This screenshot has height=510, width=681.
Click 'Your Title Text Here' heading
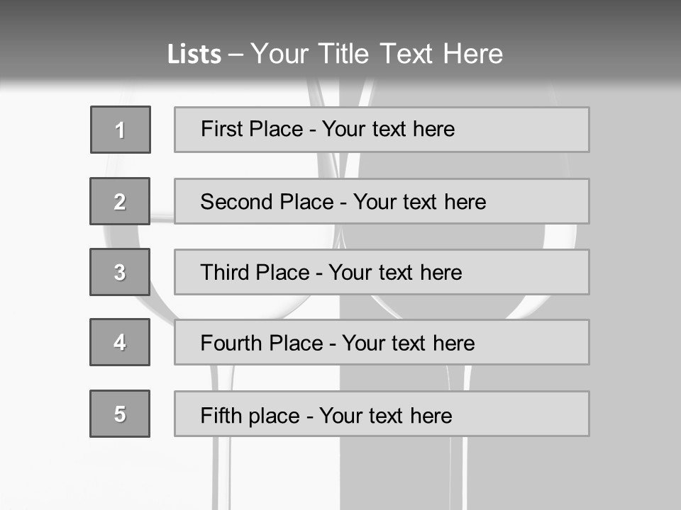(x=376, y=54)
